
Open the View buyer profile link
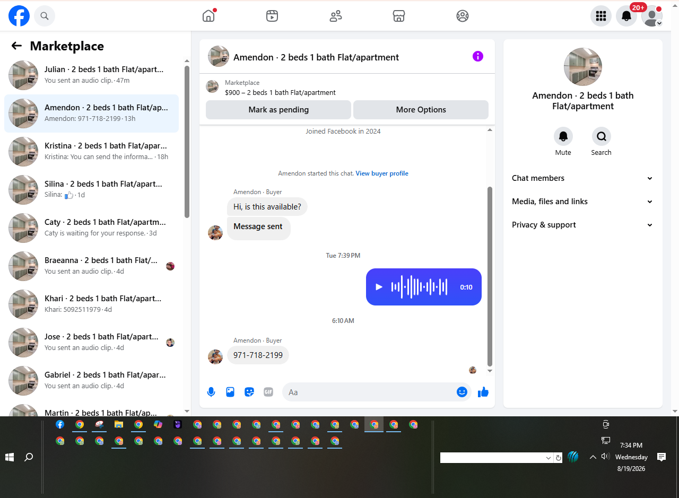382,173
